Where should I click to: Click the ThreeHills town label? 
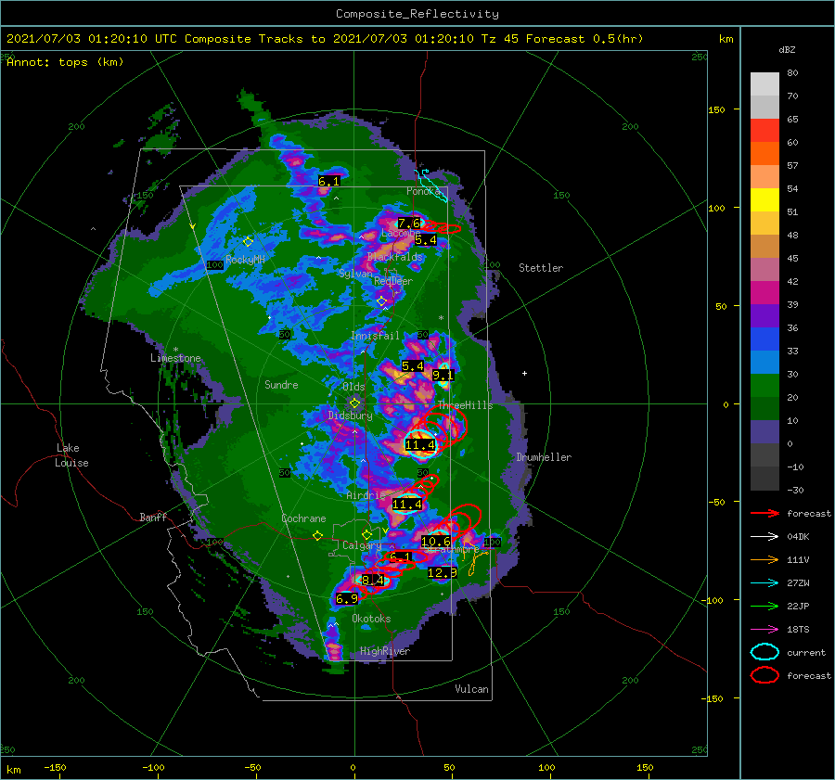pos(465,405)
